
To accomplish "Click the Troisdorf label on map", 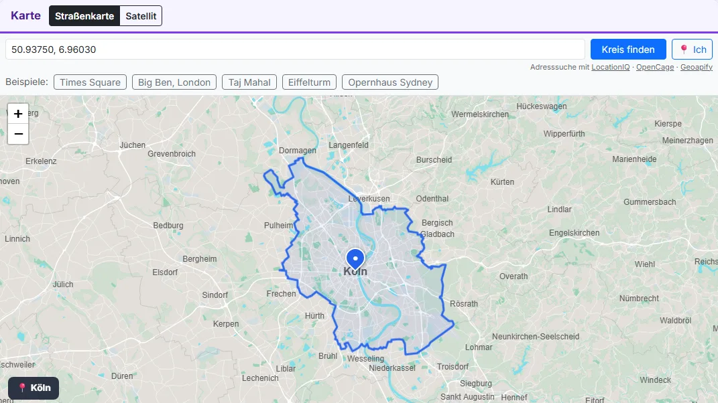I will [x=453, y=366].
